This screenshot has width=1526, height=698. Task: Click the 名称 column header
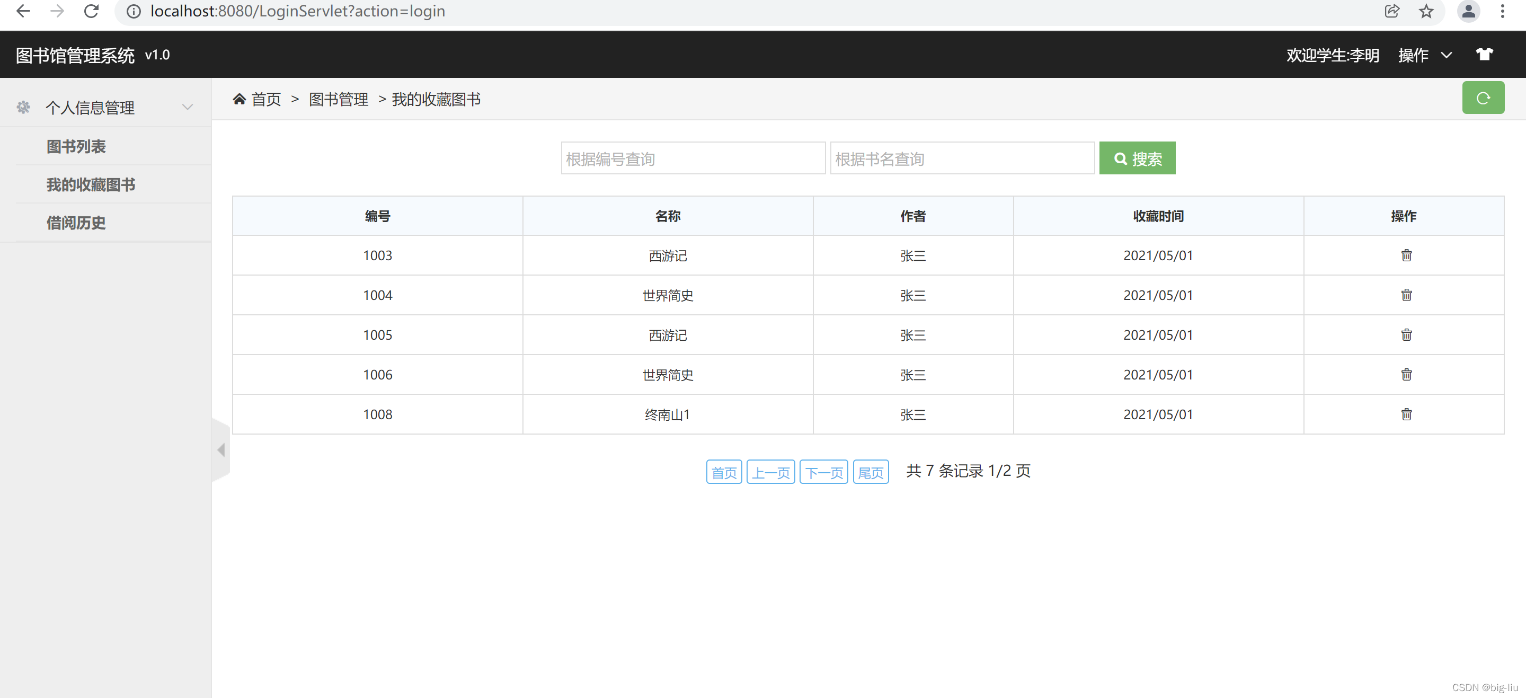668,216
